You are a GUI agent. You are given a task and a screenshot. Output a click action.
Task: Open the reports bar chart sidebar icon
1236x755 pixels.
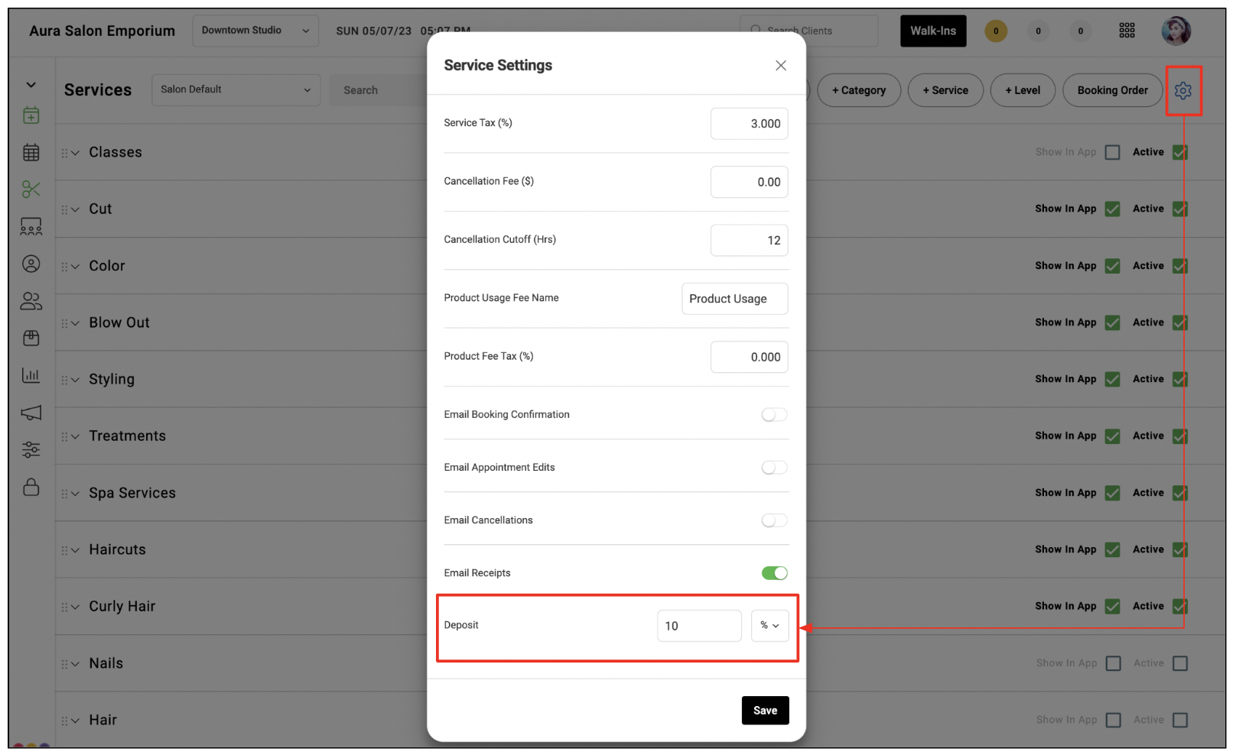click(x=31, y=375)
